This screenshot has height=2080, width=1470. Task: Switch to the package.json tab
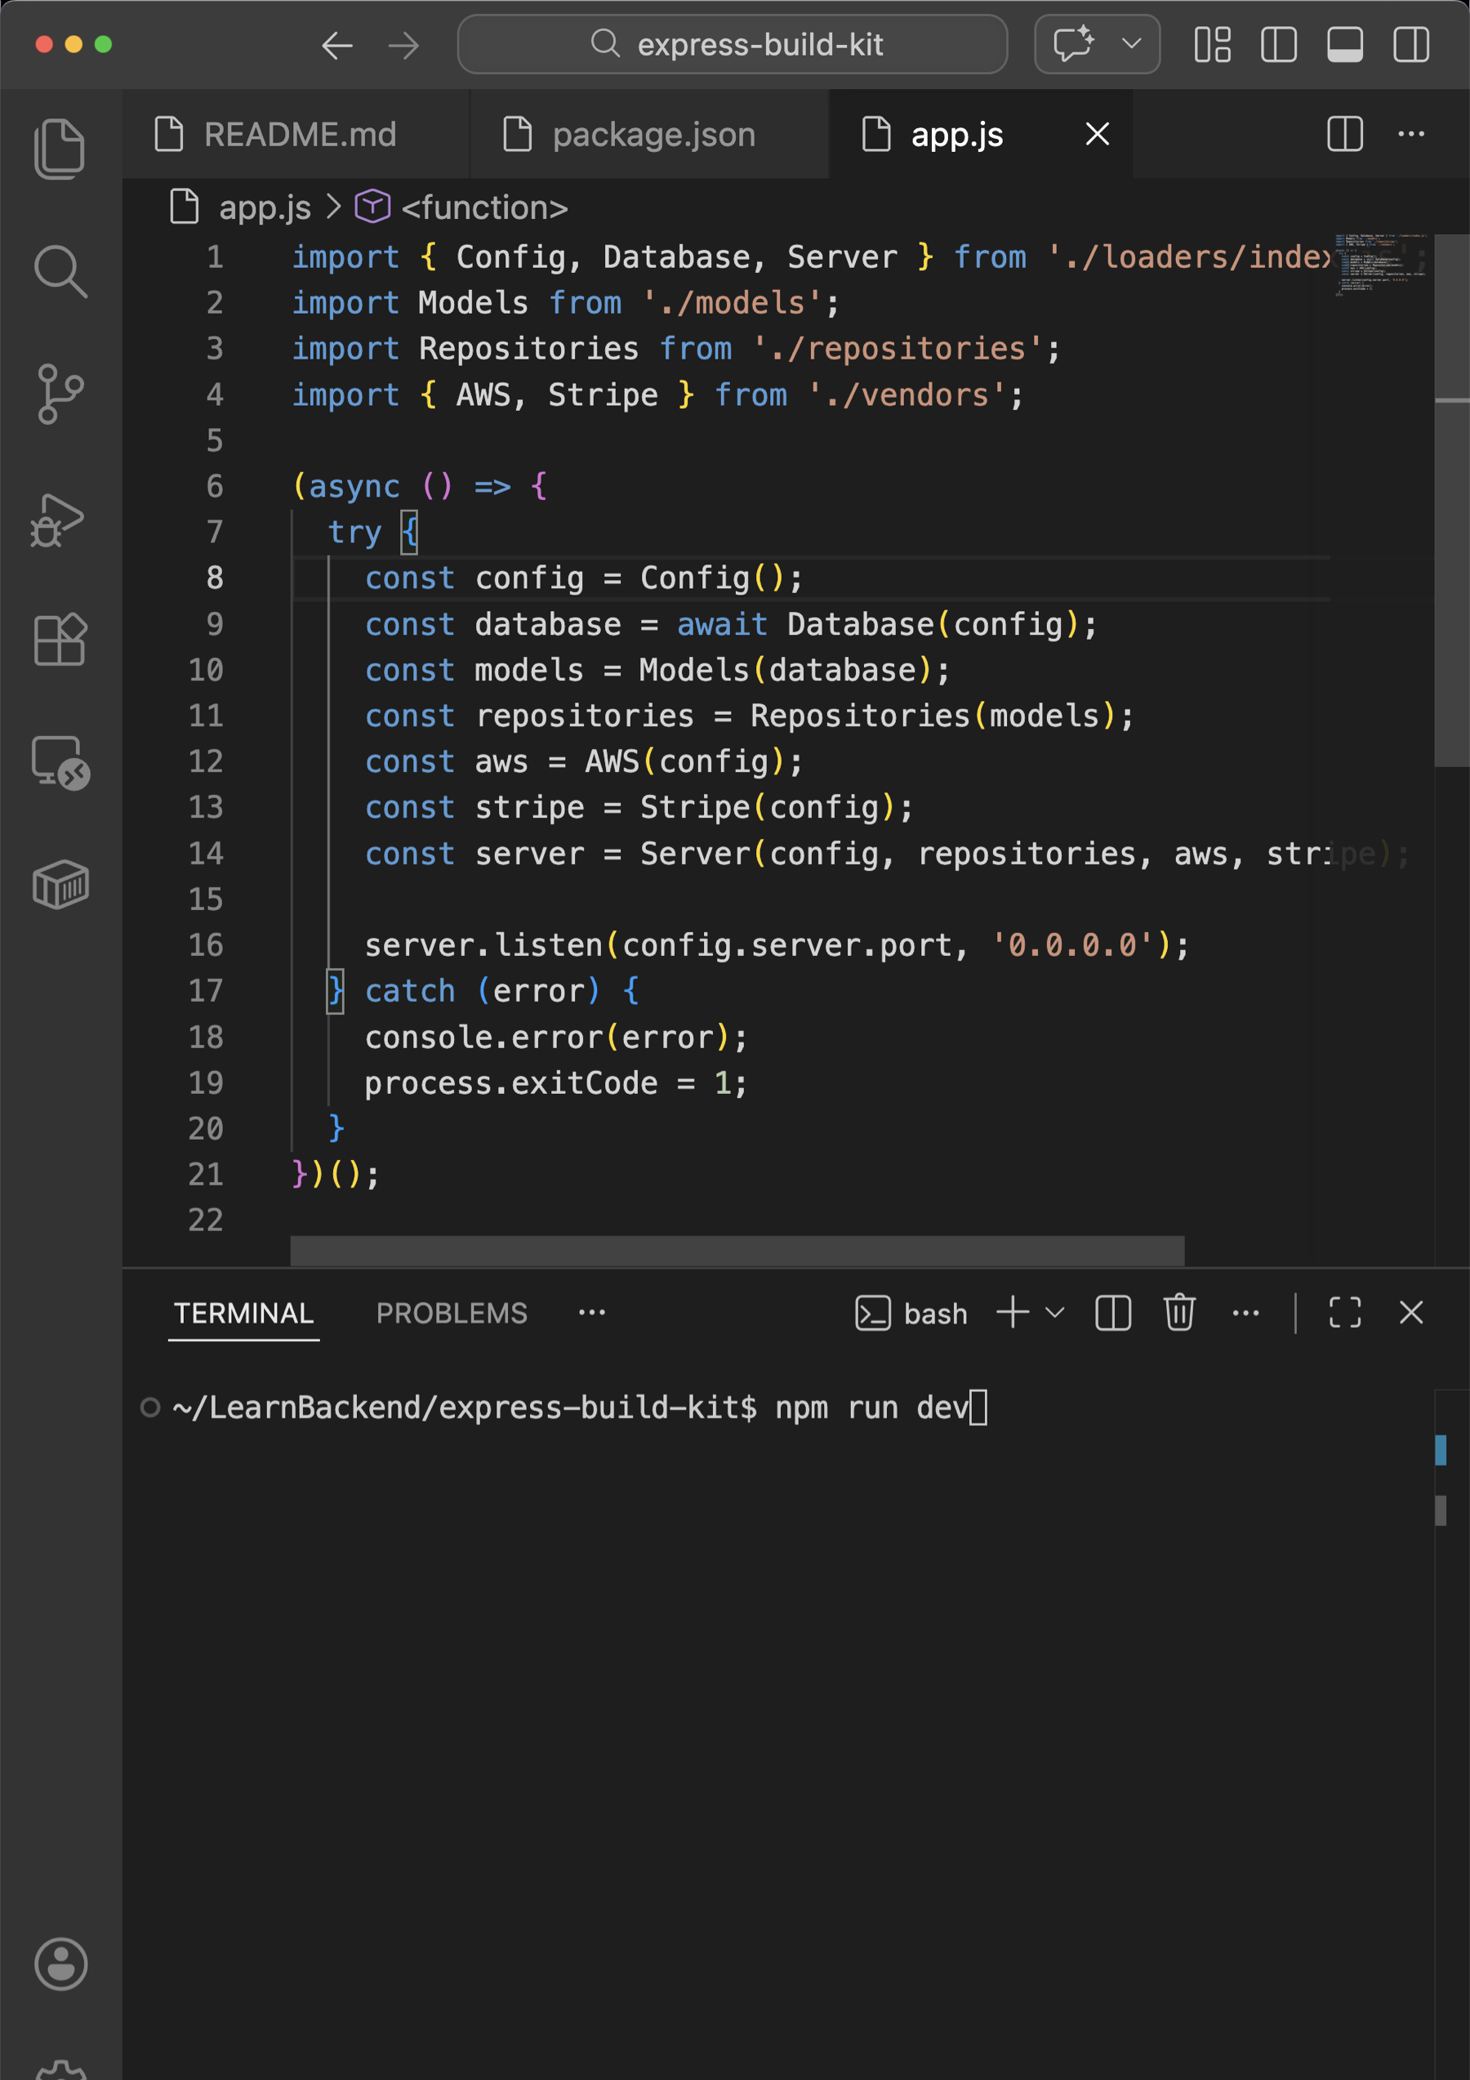(x=653, y=135)
